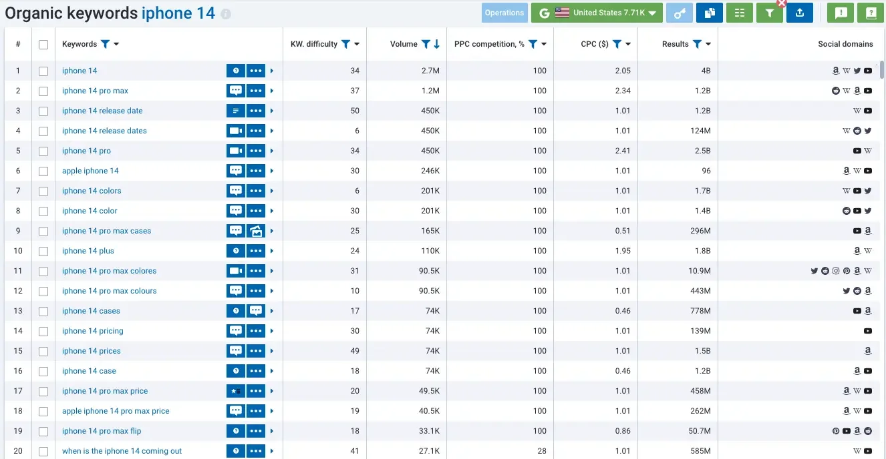Select checkbox for 'iphone 14 plus' row
886x459 pixels.
pos(43,252)
